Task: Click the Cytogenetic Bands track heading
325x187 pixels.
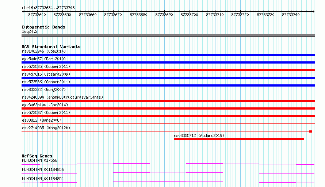Action: 43,27
